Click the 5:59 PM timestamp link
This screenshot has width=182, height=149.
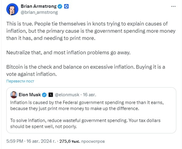[15, 141]
